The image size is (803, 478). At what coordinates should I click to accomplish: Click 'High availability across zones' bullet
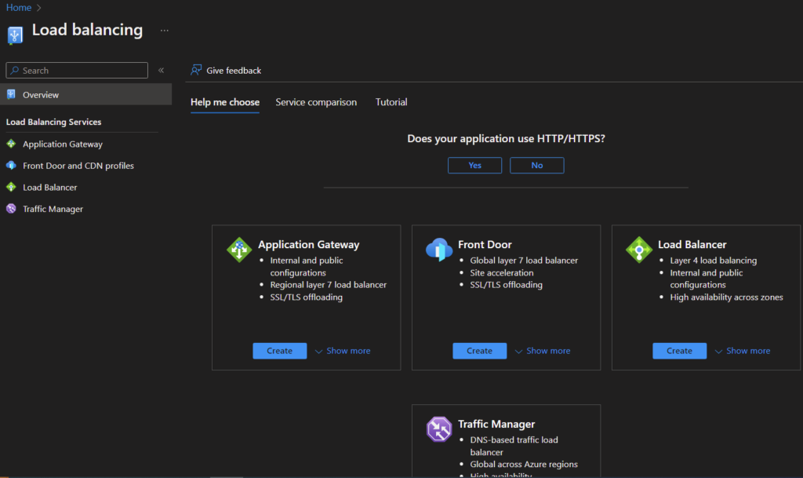point(726,297)
